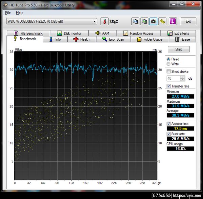Click the Burst rate value 29.6 MB/s
Image resolution: width=203 pixels, height=199 pixels.
pyautogui.click(x=180, y=139)
